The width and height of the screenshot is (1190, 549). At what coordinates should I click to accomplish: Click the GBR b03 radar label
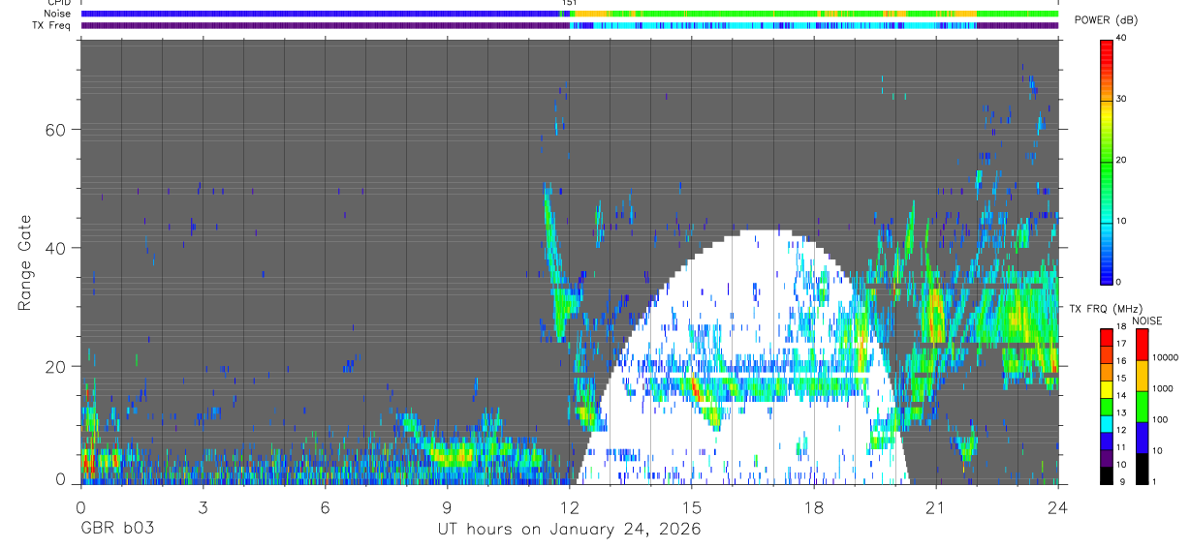[x=116, y=529]
